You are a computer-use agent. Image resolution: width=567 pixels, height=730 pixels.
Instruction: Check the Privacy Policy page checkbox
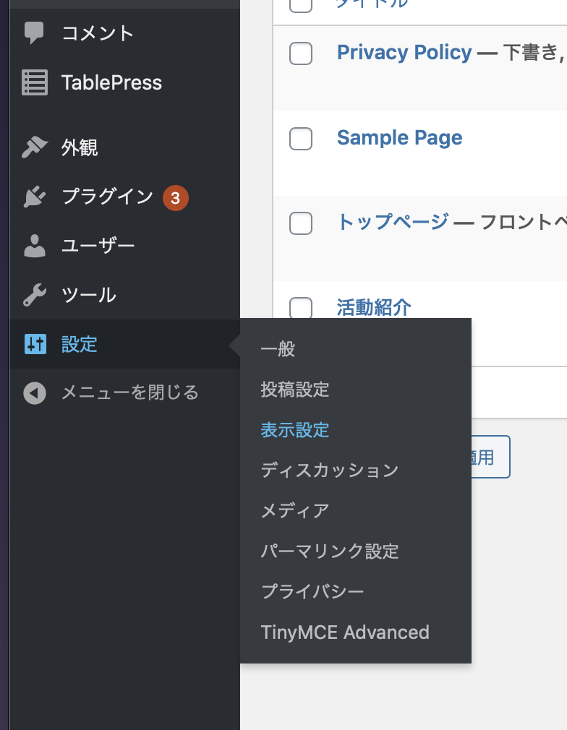[x=301, y=53]
